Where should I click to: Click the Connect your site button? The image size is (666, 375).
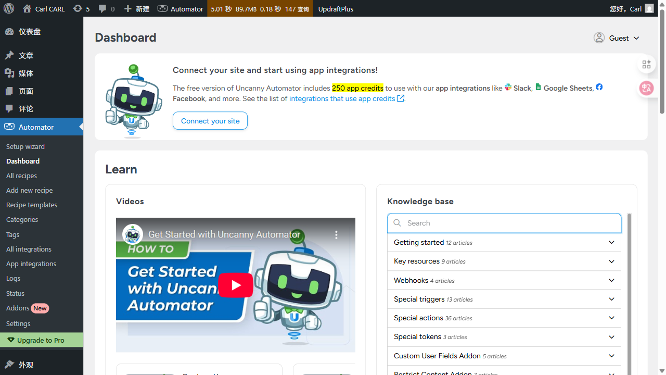pos(210,121)
